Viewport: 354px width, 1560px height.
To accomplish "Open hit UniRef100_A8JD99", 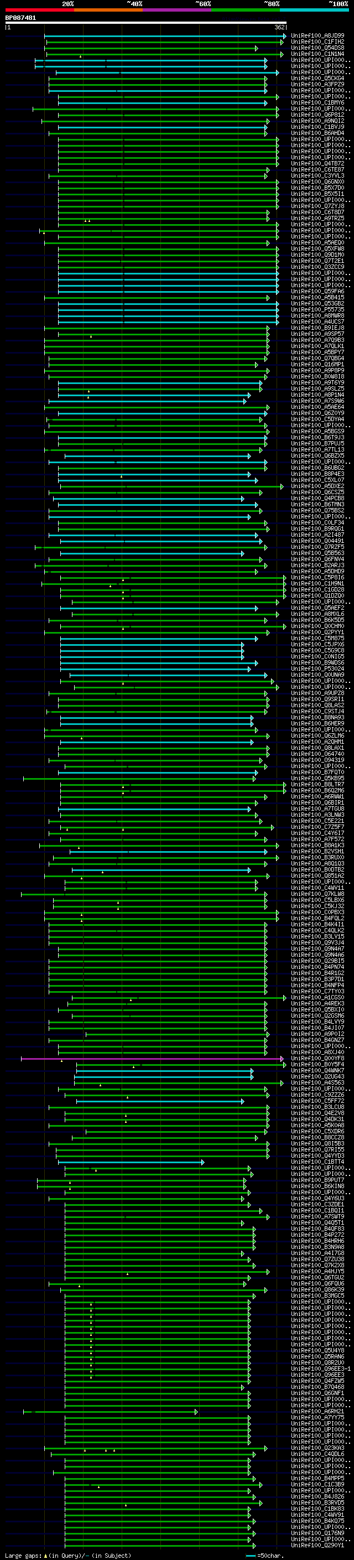I will point(317,36).
